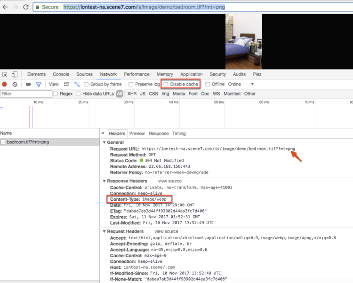Collapse the General section
This screenshot has height=283, width=353.
(104, 142)
